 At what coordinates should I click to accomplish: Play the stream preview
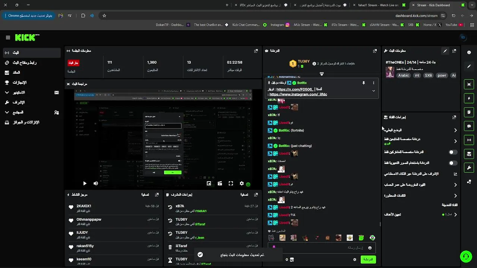[85, 184]
